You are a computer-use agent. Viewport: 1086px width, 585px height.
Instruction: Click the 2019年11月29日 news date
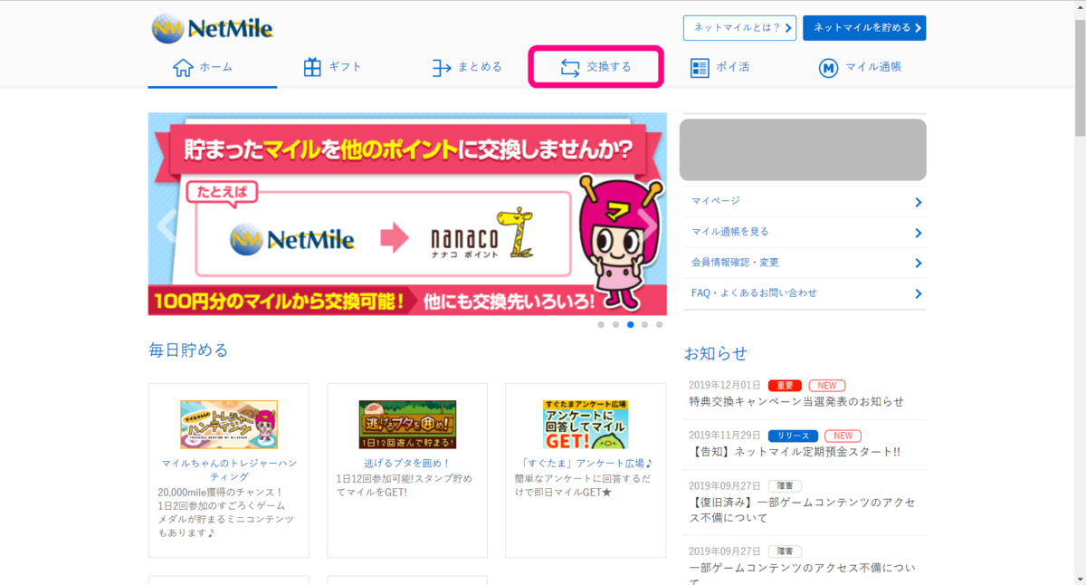pyautogui.click(x=724, y=436)
